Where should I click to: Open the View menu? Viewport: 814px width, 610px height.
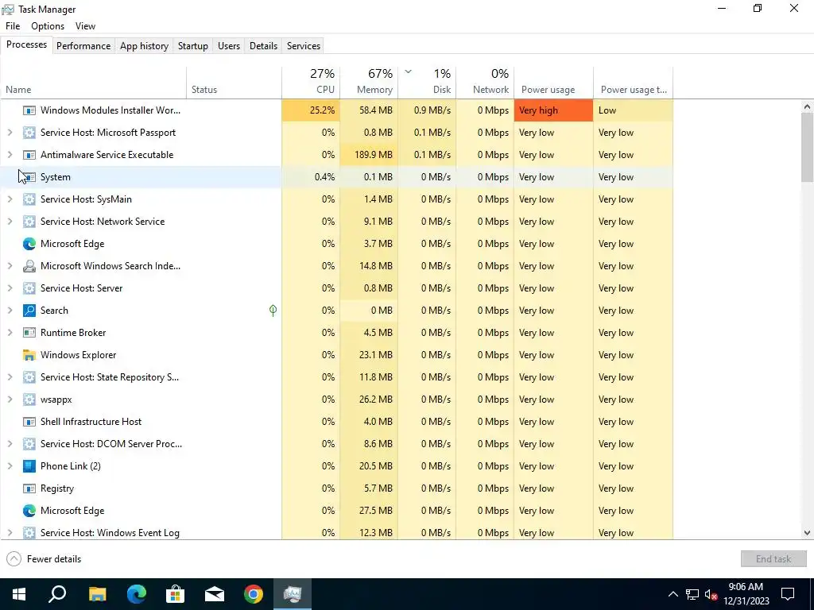[x=85, y=26]
